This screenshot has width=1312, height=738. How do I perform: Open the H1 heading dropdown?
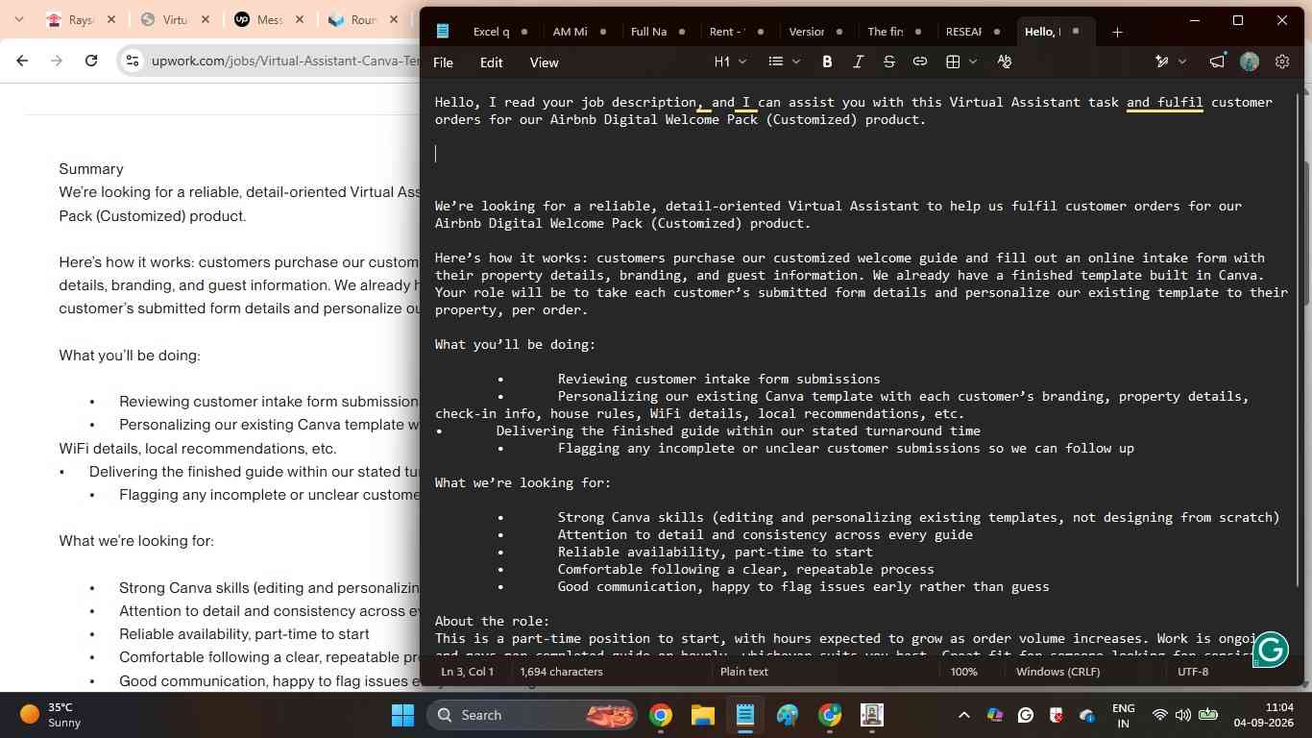click(x=730, y=61)
